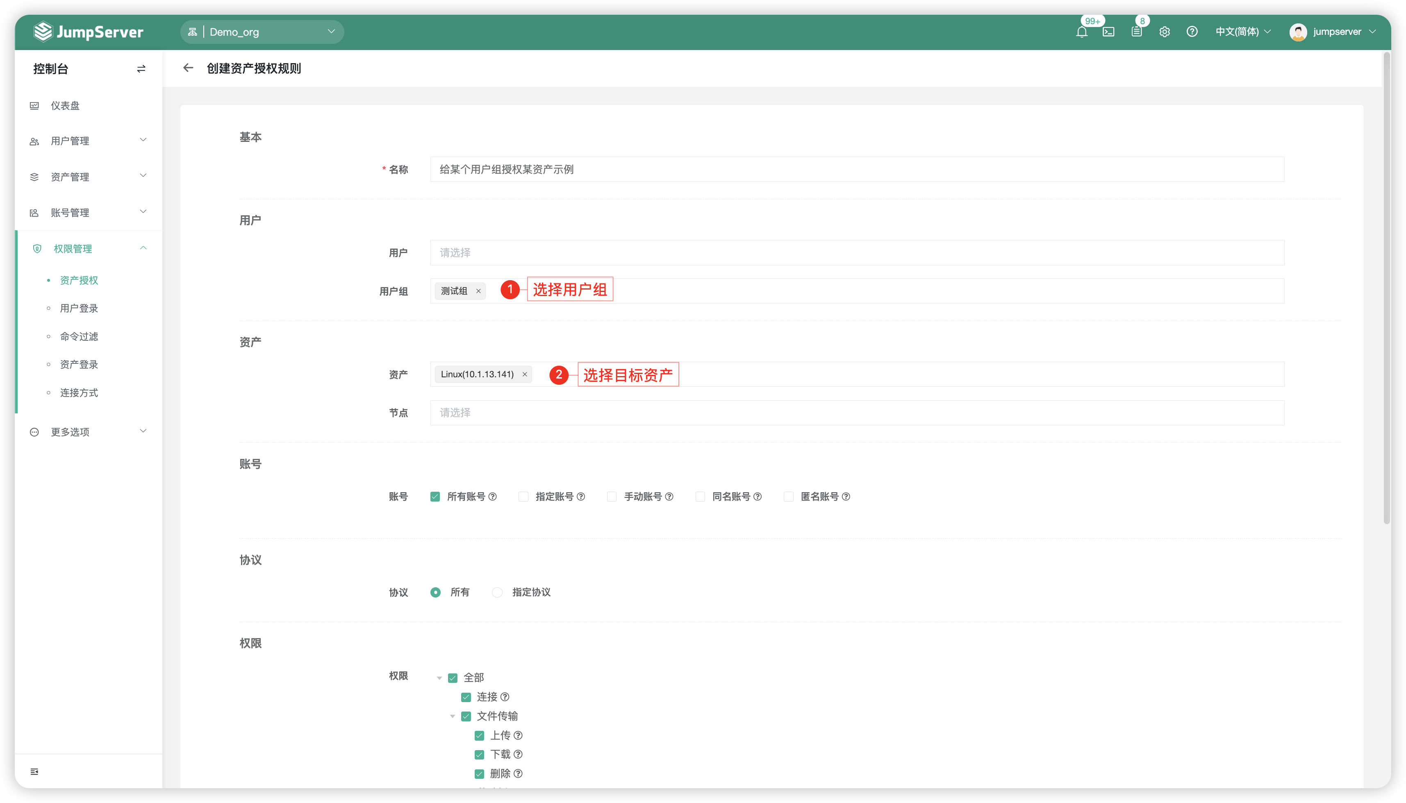Uncheck the 上传 permission checkbox
Image resolution: width=1406 pixels, height=803 pixels.
point(479,736)
